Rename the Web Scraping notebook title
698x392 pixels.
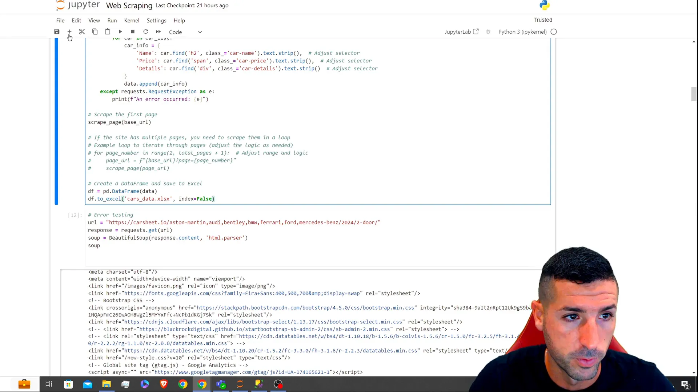pos(129,5)
